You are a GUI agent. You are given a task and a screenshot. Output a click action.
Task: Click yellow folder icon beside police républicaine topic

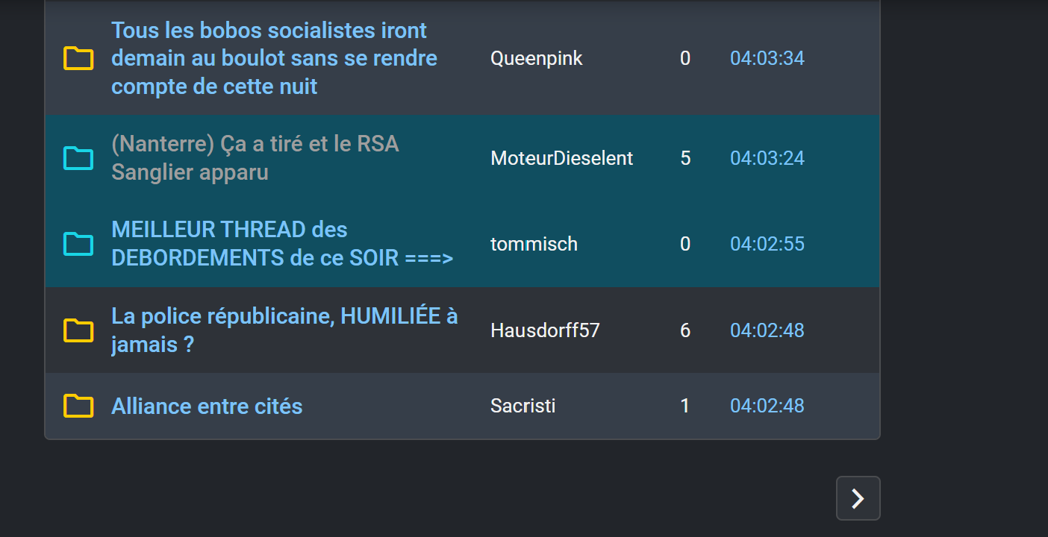(x=78, y=330)
